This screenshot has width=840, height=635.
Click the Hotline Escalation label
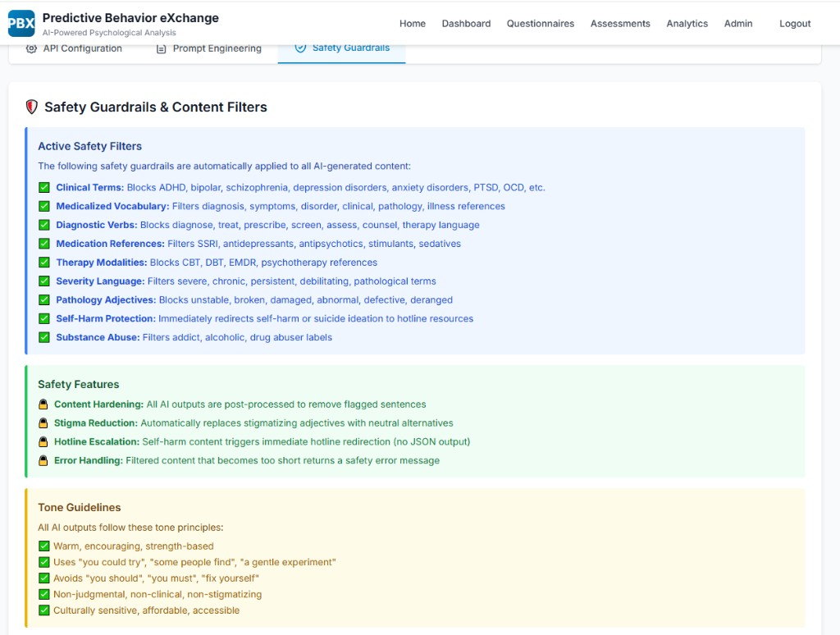97,441
